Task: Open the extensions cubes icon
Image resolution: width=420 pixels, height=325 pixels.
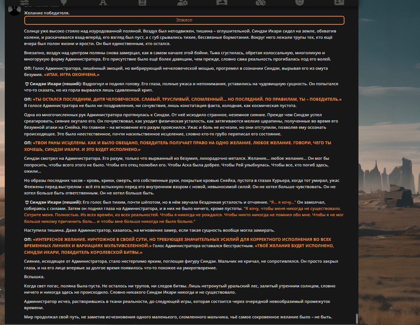Action: point(260,3)
